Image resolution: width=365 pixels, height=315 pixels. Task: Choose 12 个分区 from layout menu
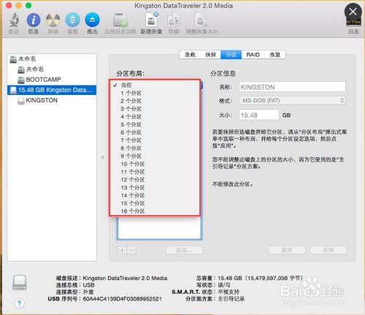click(x=155, y=180)
